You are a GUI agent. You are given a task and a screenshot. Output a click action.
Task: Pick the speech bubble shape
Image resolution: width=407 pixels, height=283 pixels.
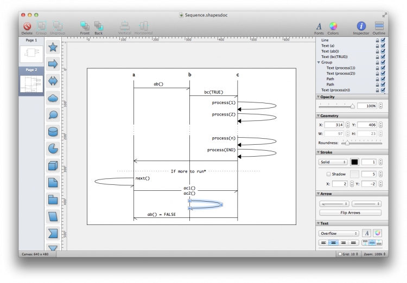pos(53,114)
